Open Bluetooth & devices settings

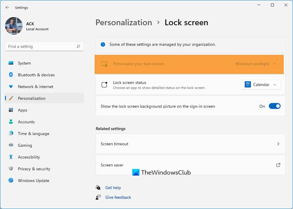(36, 75)
